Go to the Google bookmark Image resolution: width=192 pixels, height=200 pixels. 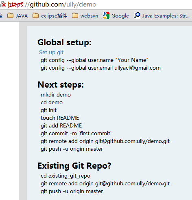(120, 16)
